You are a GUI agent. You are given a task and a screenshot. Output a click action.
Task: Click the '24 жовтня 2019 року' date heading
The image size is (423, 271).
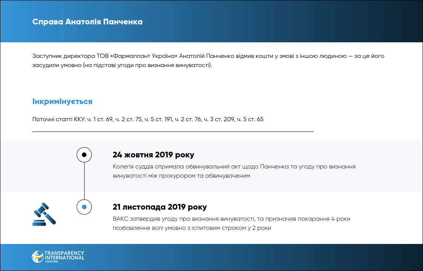[x=153, y=155]
